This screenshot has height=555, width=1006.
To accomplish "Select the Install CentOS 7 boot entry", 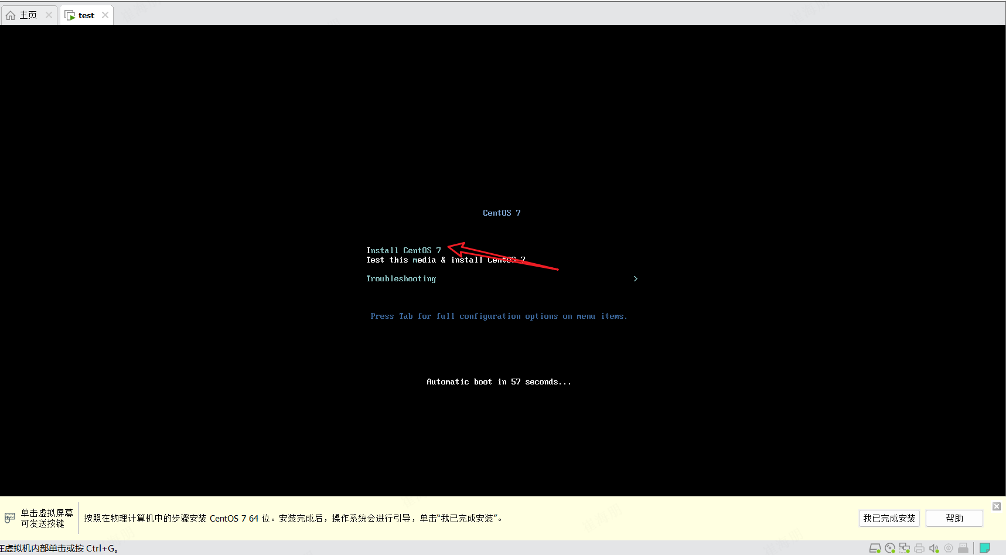I will (x=404, y=250).
